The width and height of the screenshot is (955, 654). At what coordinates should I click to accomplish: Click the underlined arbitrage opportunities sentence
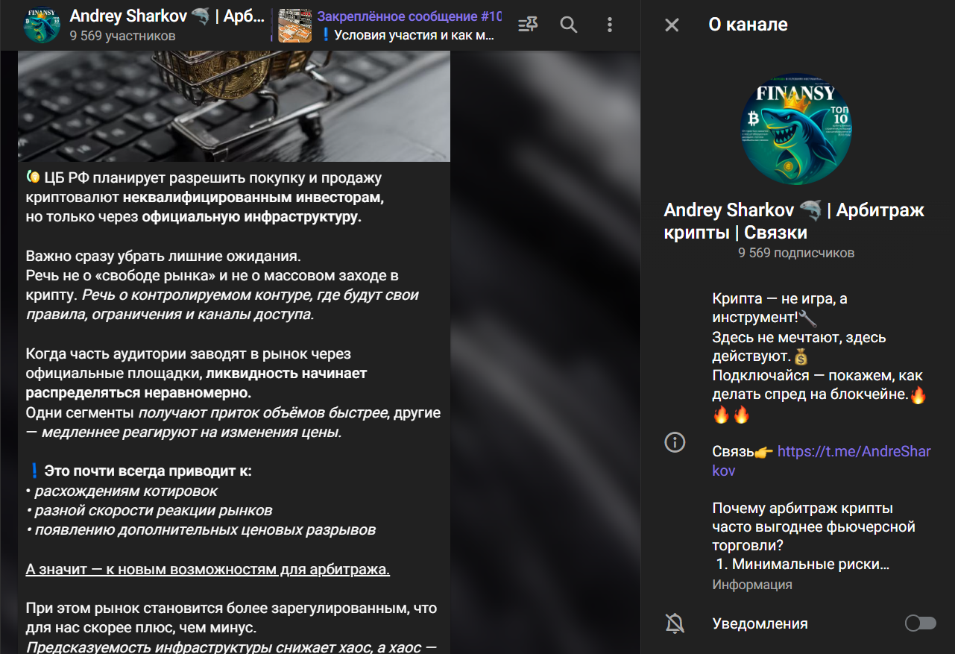(207, 570)
